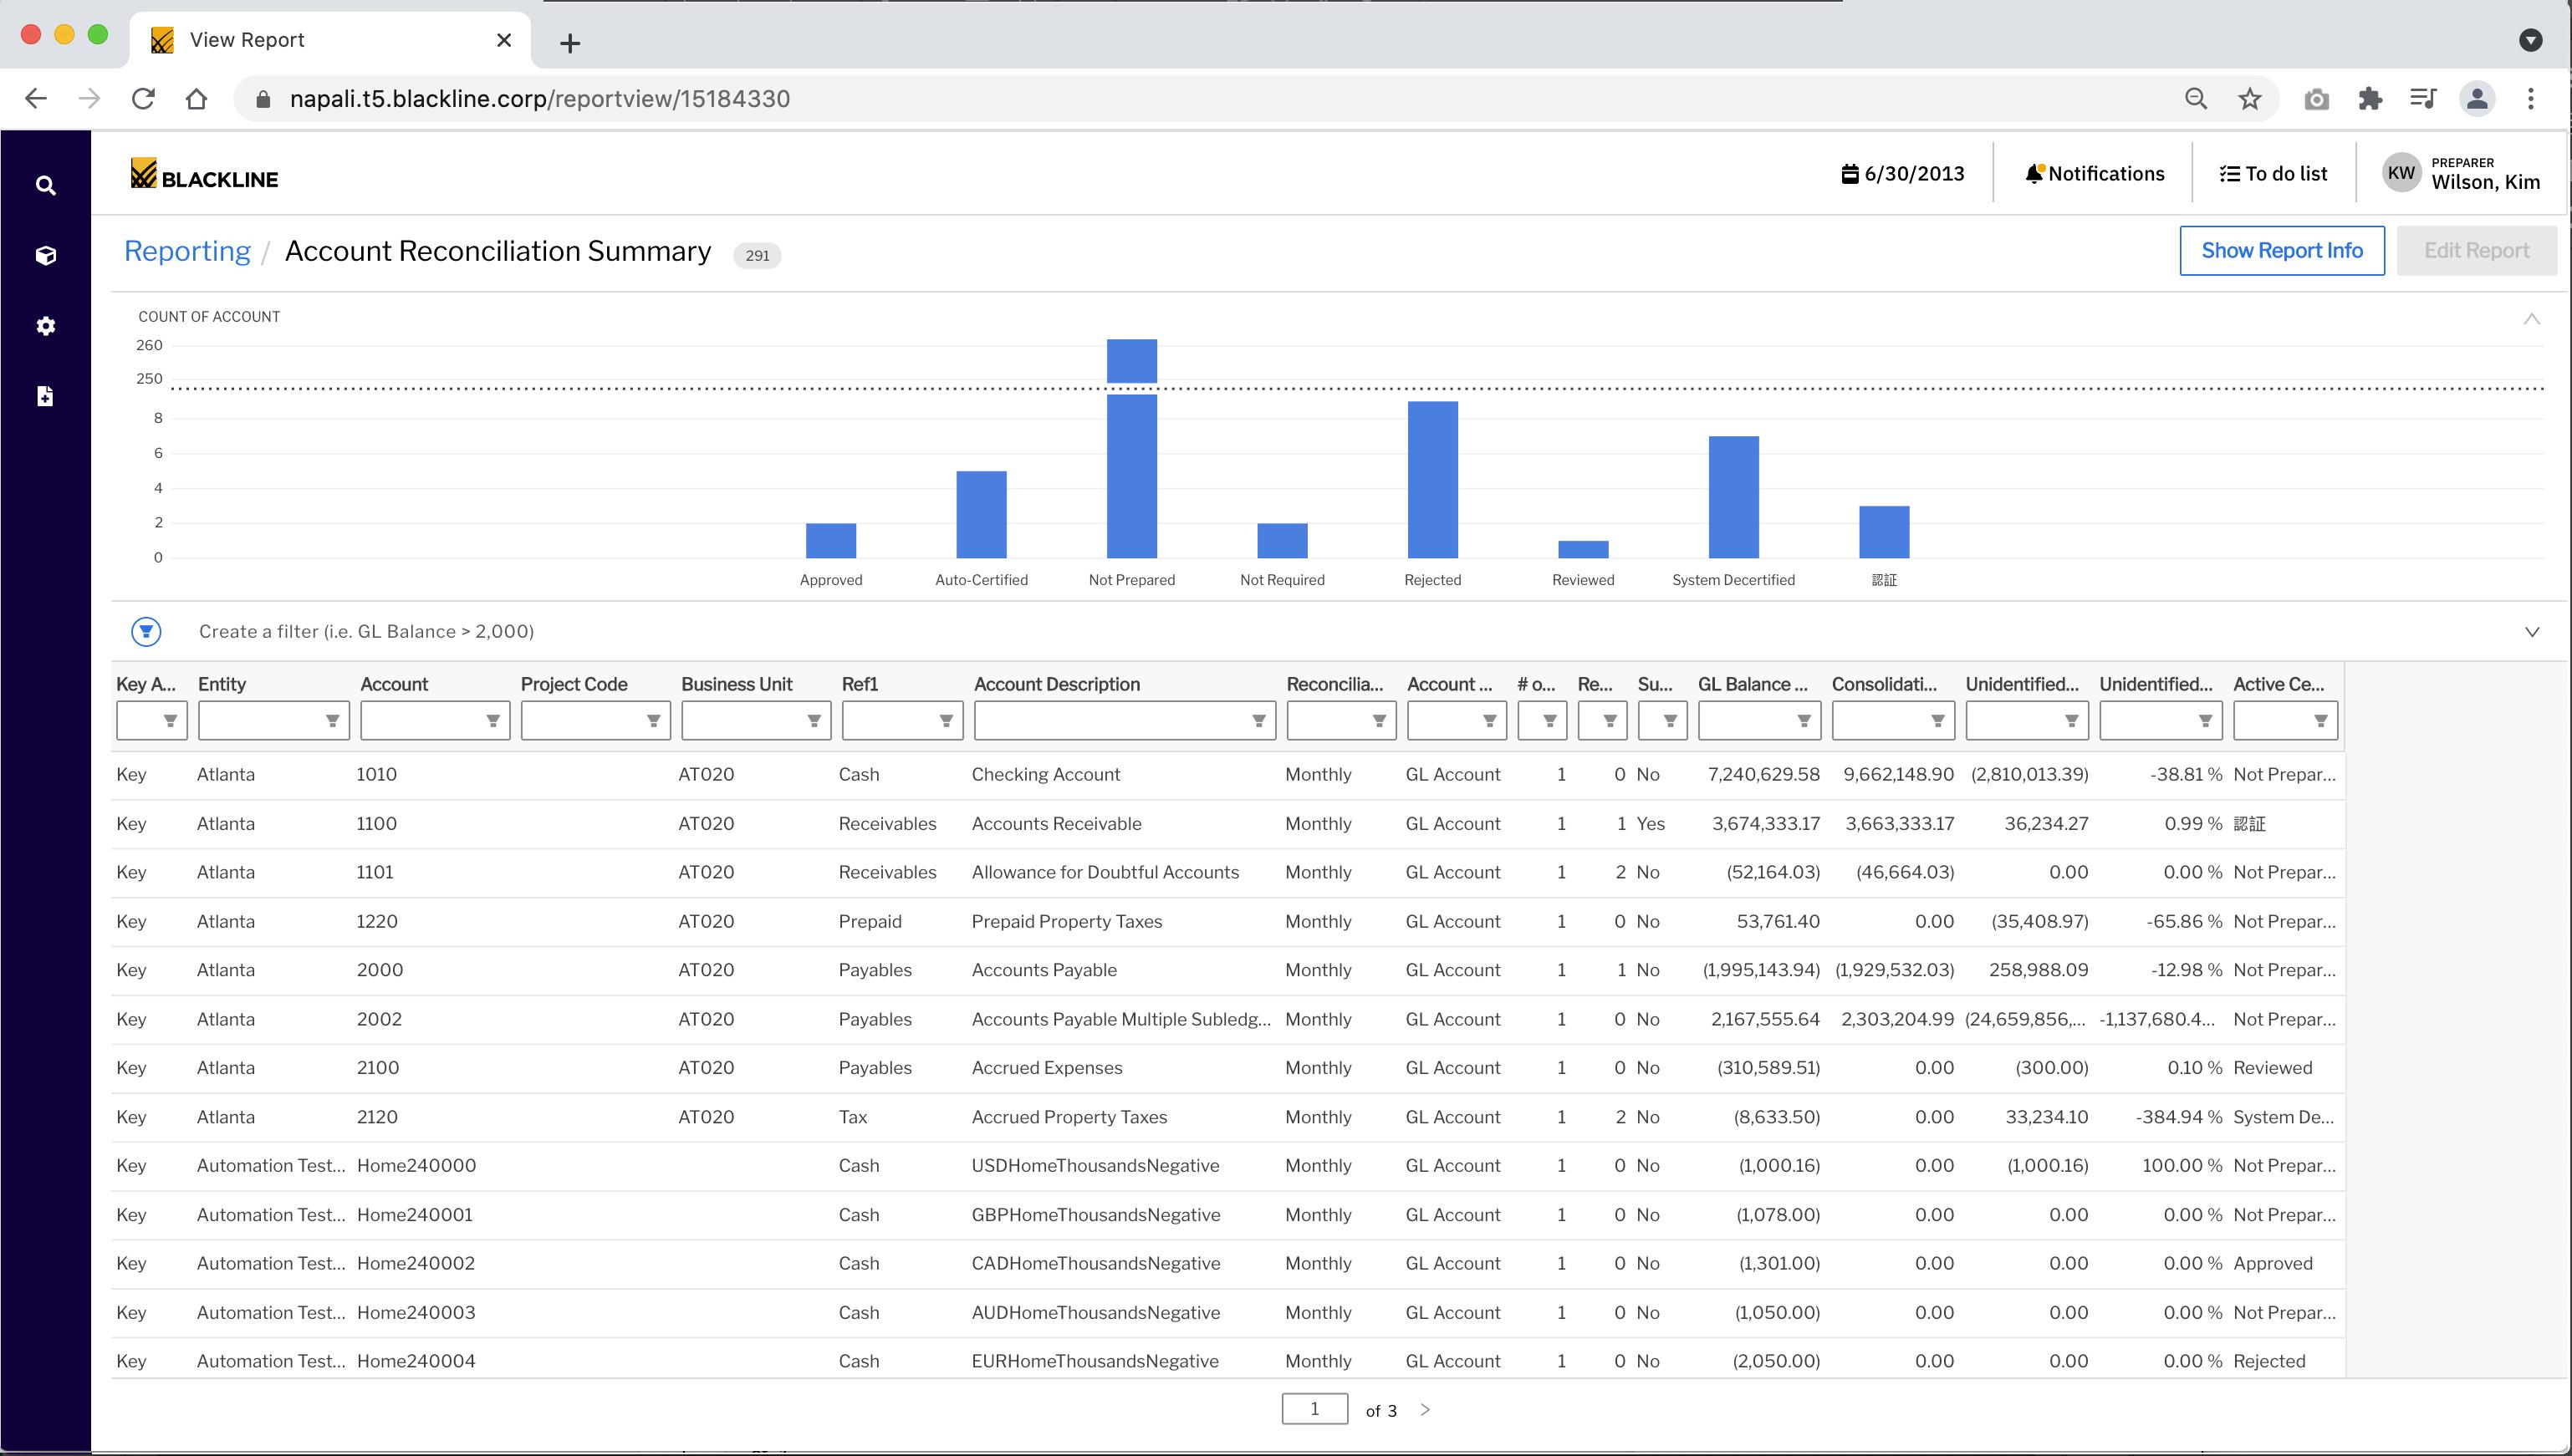This screenshot has width=2572, height=1456.
Task: Expand the filter bar chevron
Action: point(2531,632)
